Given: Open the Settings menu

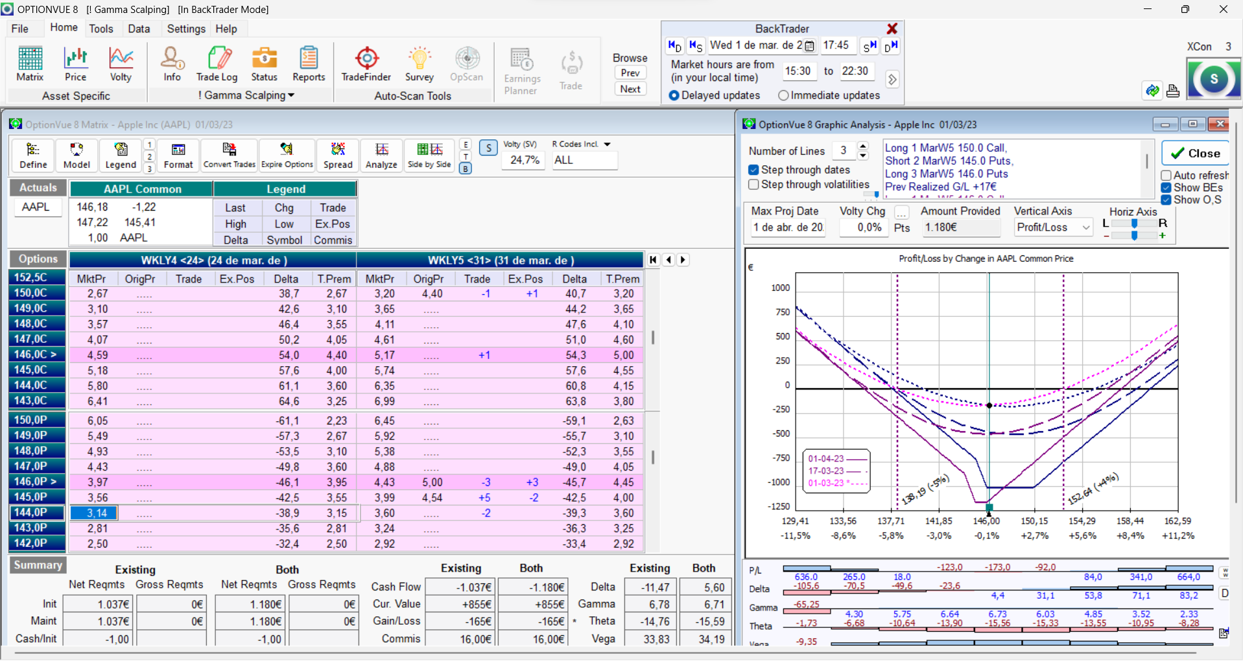Looking at the screenshot, I should [186, 29].
